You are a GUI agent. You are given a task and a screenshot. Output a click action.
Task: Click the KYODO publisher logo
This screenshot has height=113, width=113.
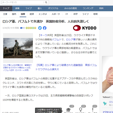click(85, 28)
